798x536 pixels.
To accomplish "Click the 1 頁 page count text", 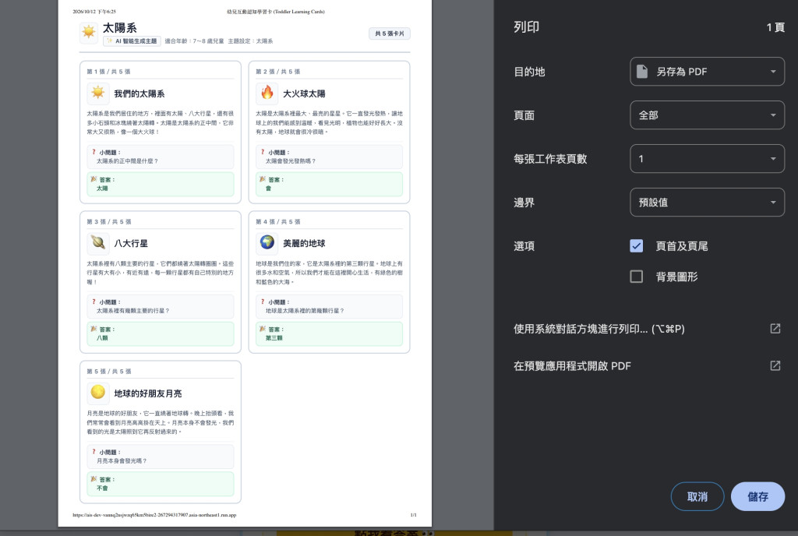I will click(x=775, y=27).
